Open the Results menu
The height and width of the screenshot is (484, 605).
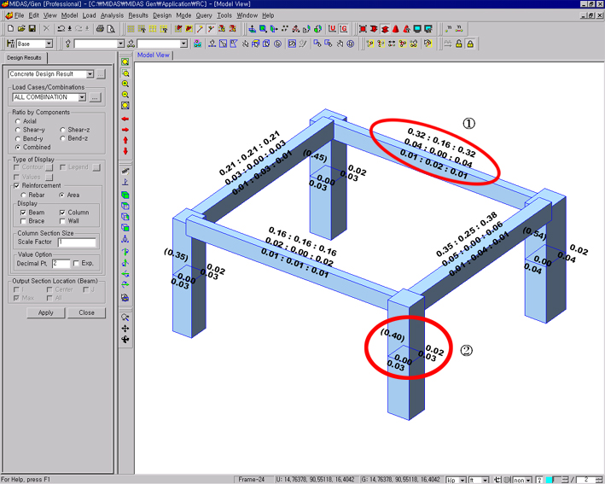(x=137, y=15)
